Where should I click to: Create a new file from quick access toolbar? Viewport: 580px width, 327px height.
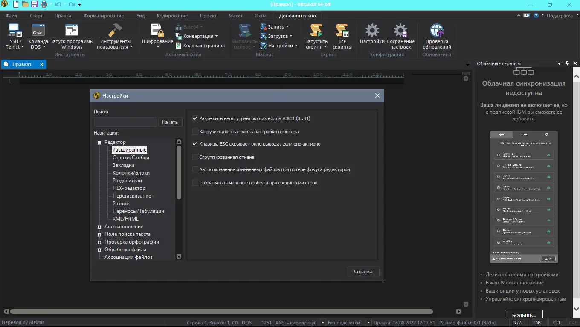pos(16,5)
